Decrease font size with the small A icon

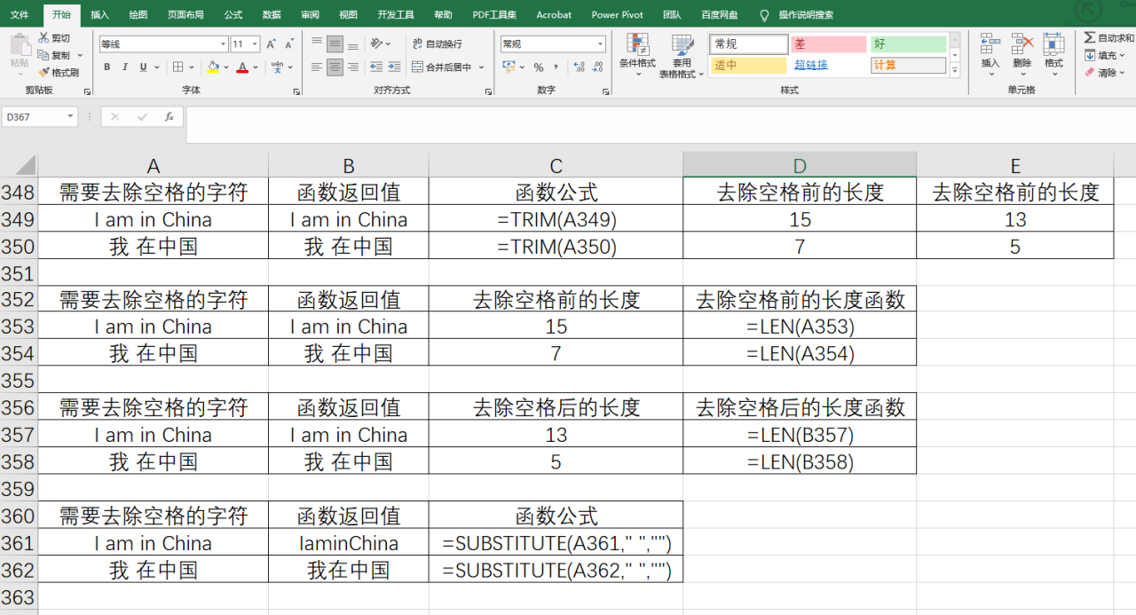(x=289, y=43)
